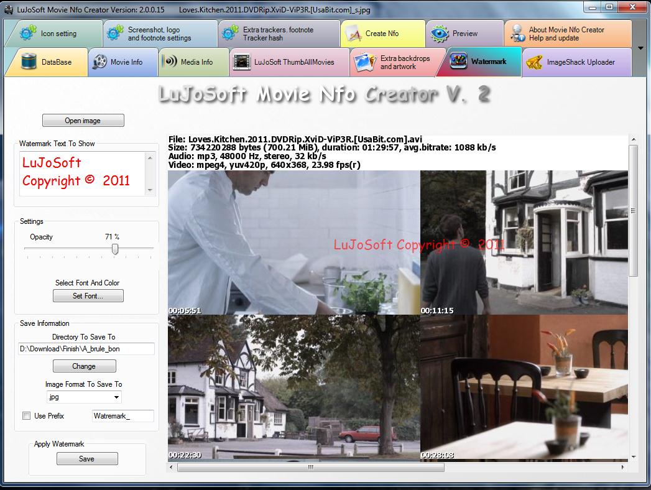Click the Set Font... button
This screenshot has height=490, width=651.
[88, 295]
